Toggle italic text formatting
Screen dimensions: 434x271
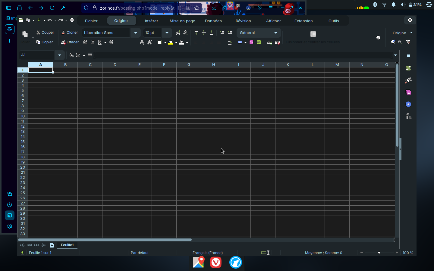tap(93, 42)
